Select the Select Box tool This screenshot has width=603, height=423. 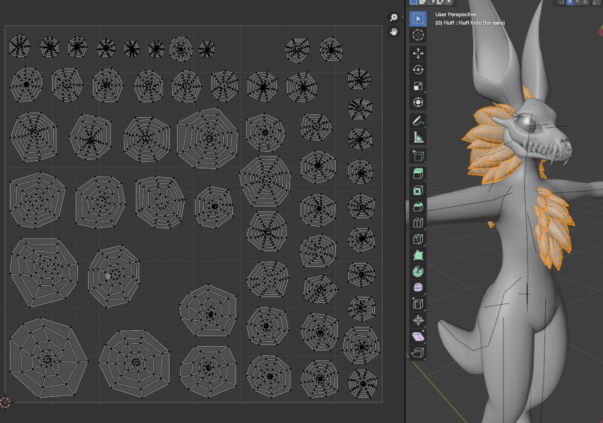418,19
